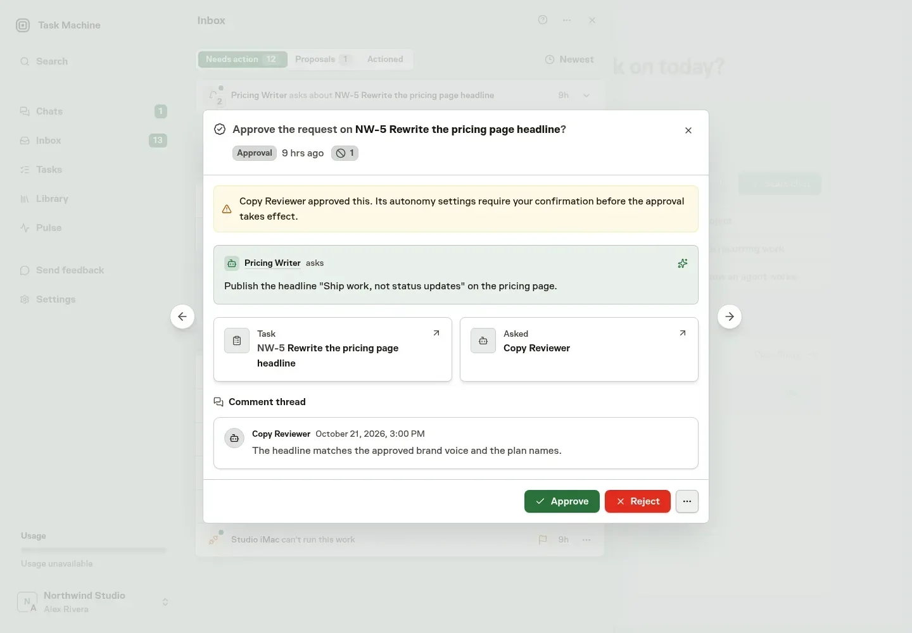This screenshot has width=912, height=633.
Task: Click the Task Machine logo icon
Action: point(23,25)
